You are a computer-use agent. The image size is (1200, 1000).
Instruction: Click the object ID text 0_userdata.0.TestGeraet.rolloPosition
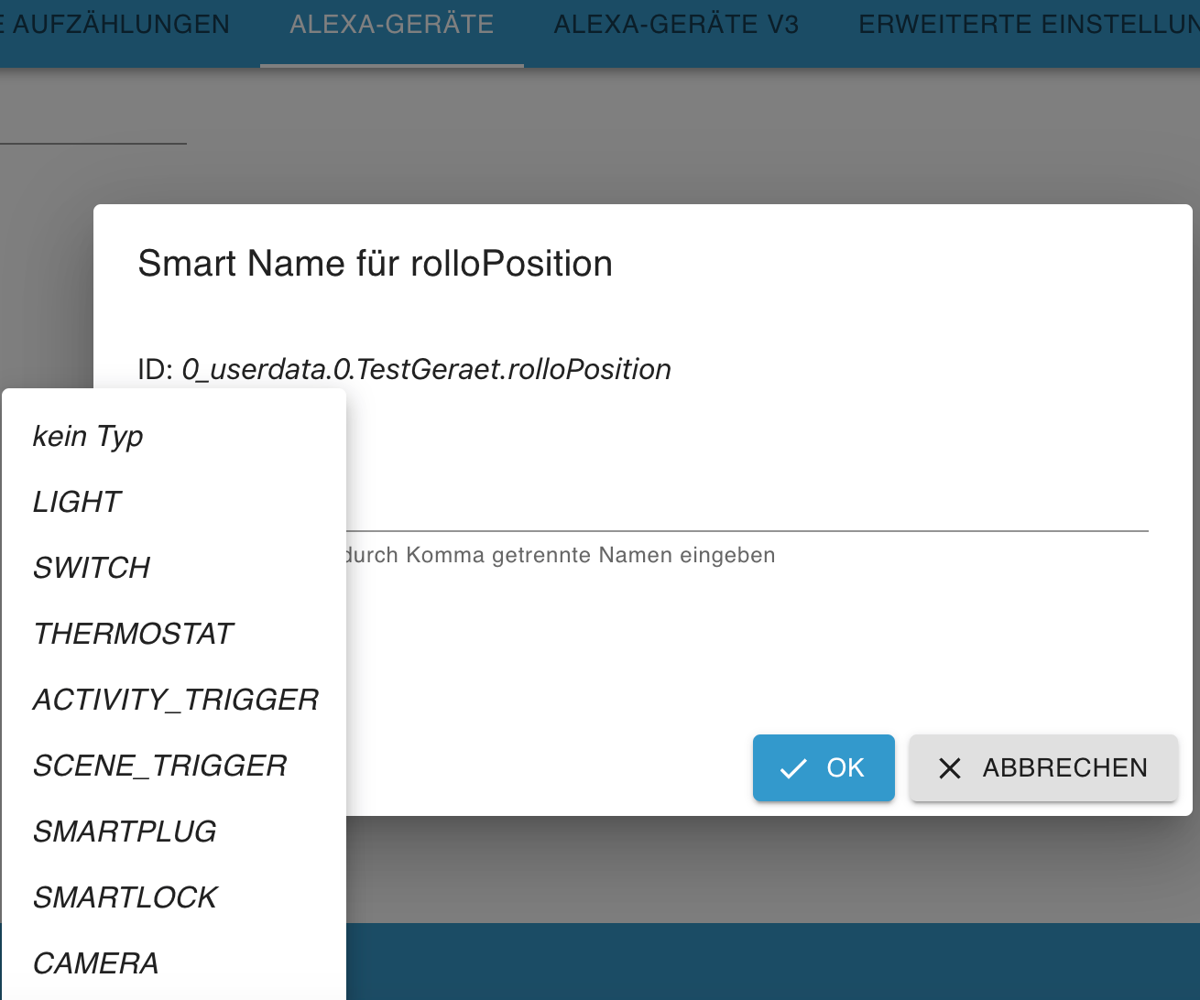[x=426, y=369]
